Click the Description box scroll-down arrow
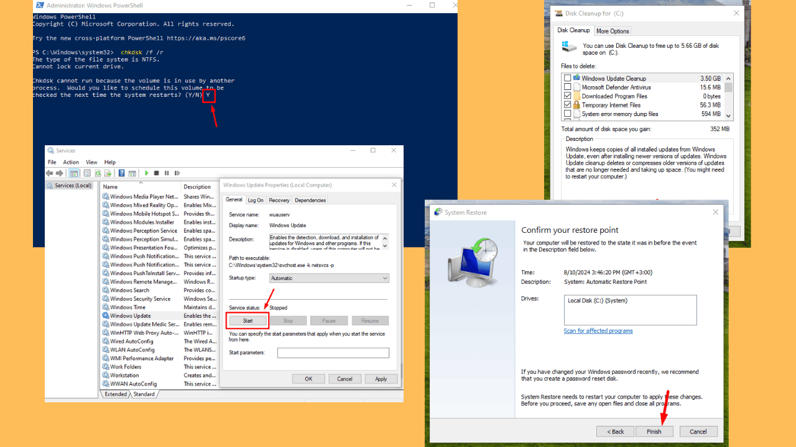 click(x=386, y=246)
